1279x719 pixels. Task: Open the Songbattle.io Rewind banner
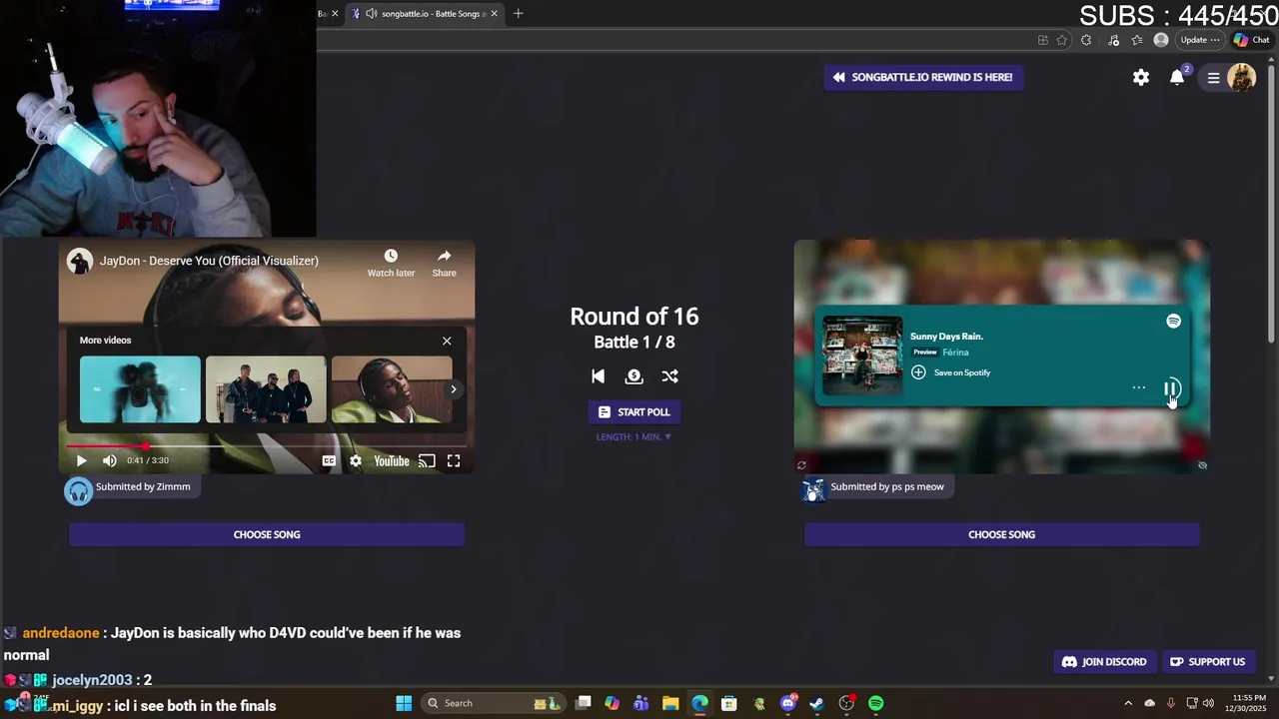pyautogui.click(x=923, y=77)
